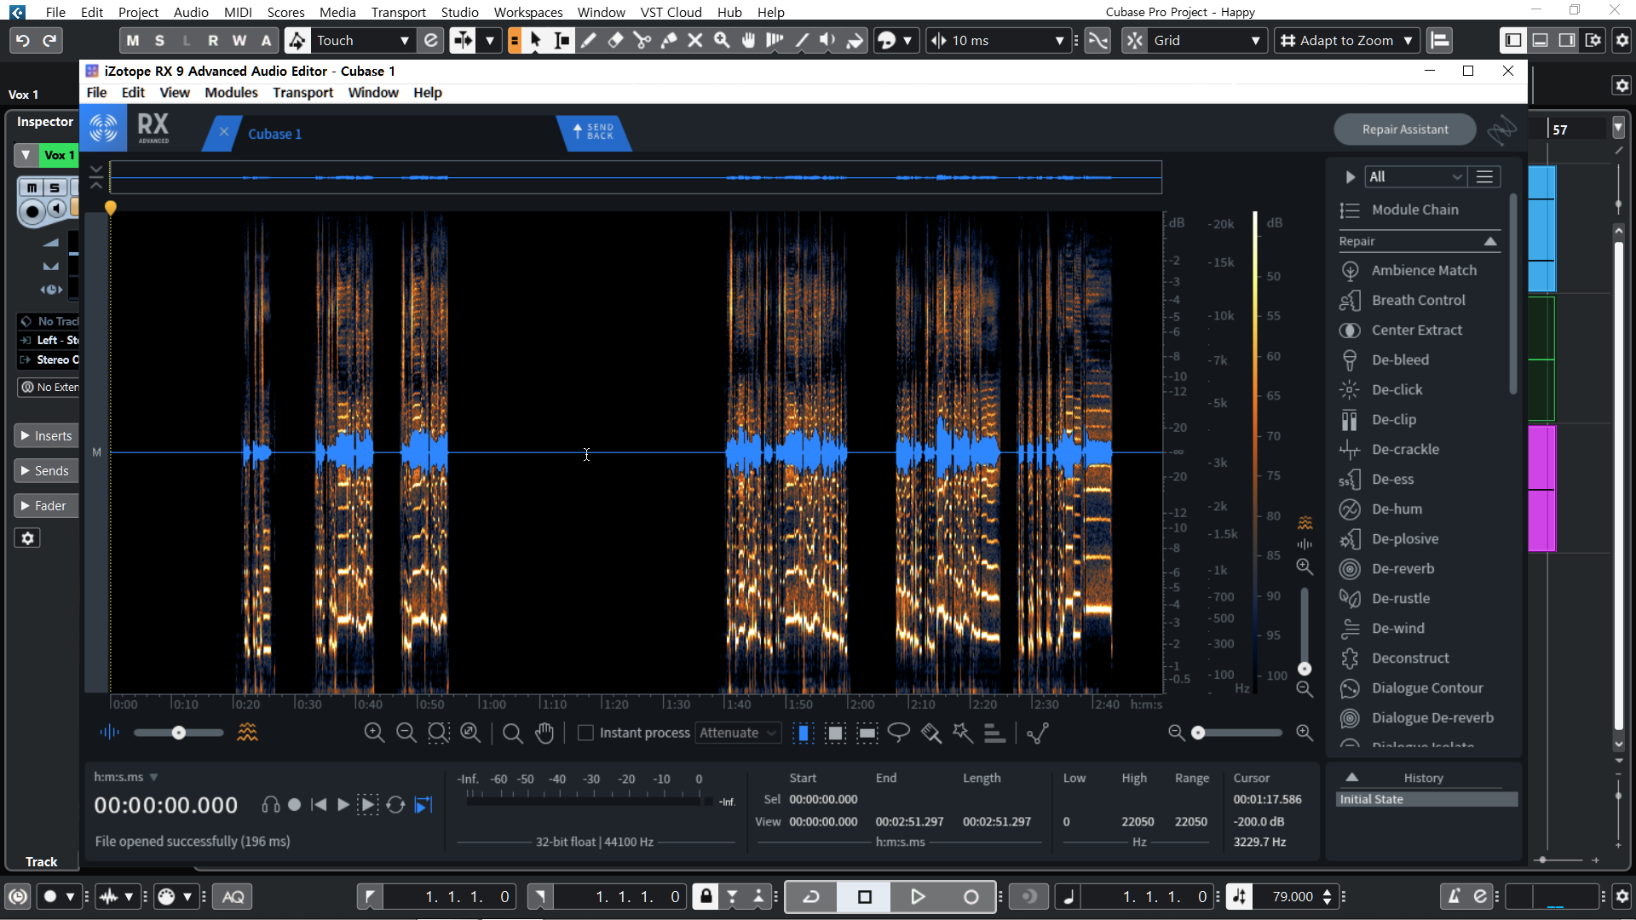Image resolution: width=1636 pixels, height=920 pixels.
Task: Expand the Inserts section in Inspector
Action: tap(47, 436)
